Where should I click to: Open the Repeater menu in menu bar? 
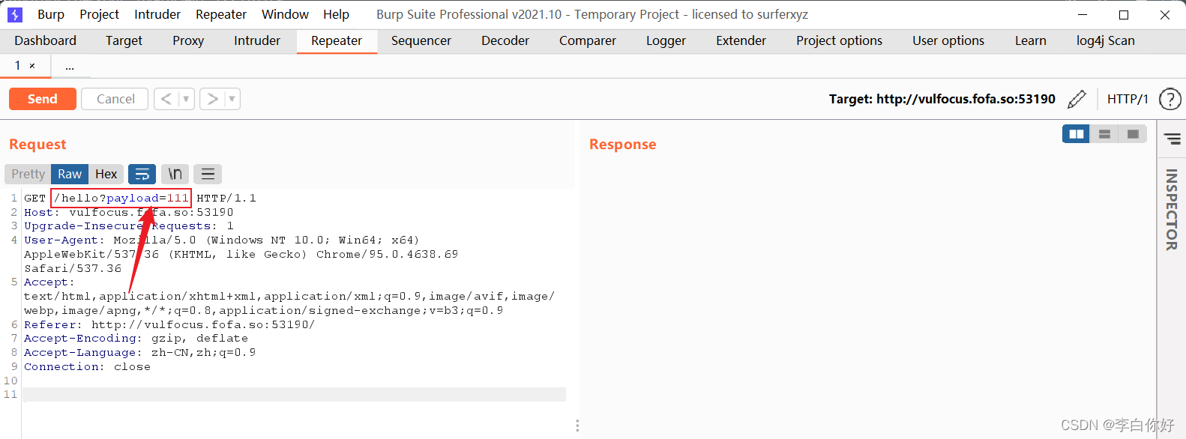coord(221,14)
